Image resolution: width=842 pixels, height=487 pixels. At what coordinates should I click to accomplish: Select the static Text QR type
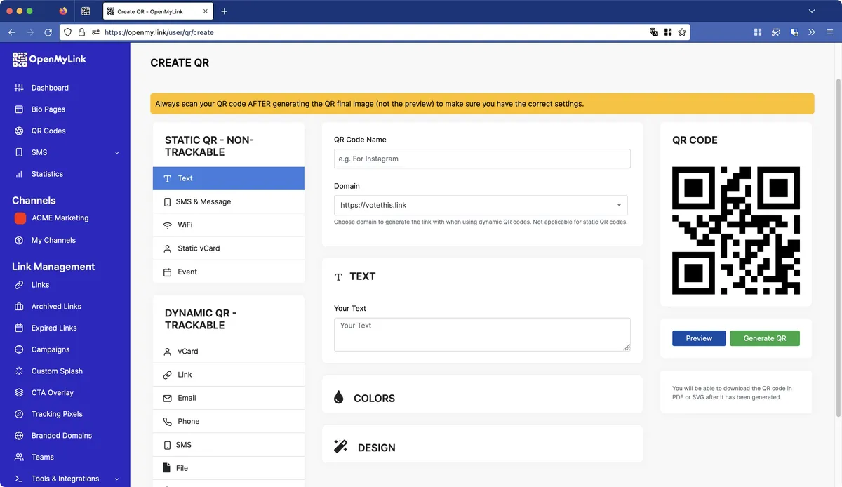click(229, 178)
